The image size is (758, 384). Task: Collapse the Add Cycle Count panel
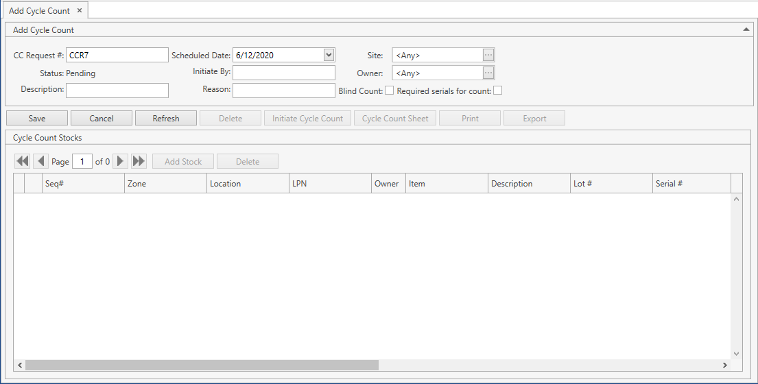(746, 29)
